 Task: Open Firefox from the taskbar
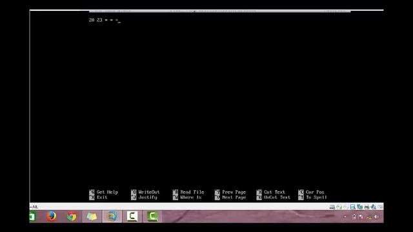[x=52, y=217]
